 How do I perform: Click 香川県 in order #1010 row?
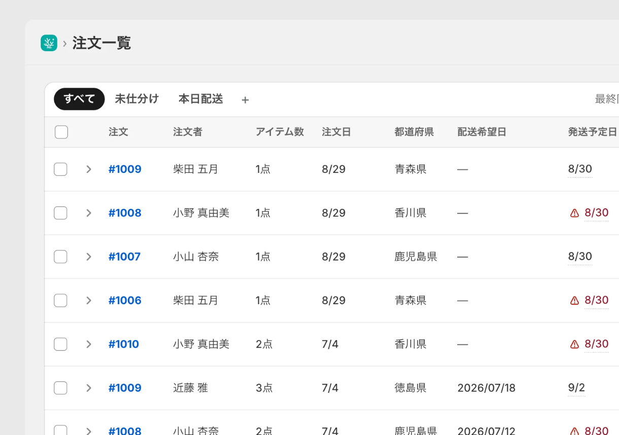coord(410,344)
